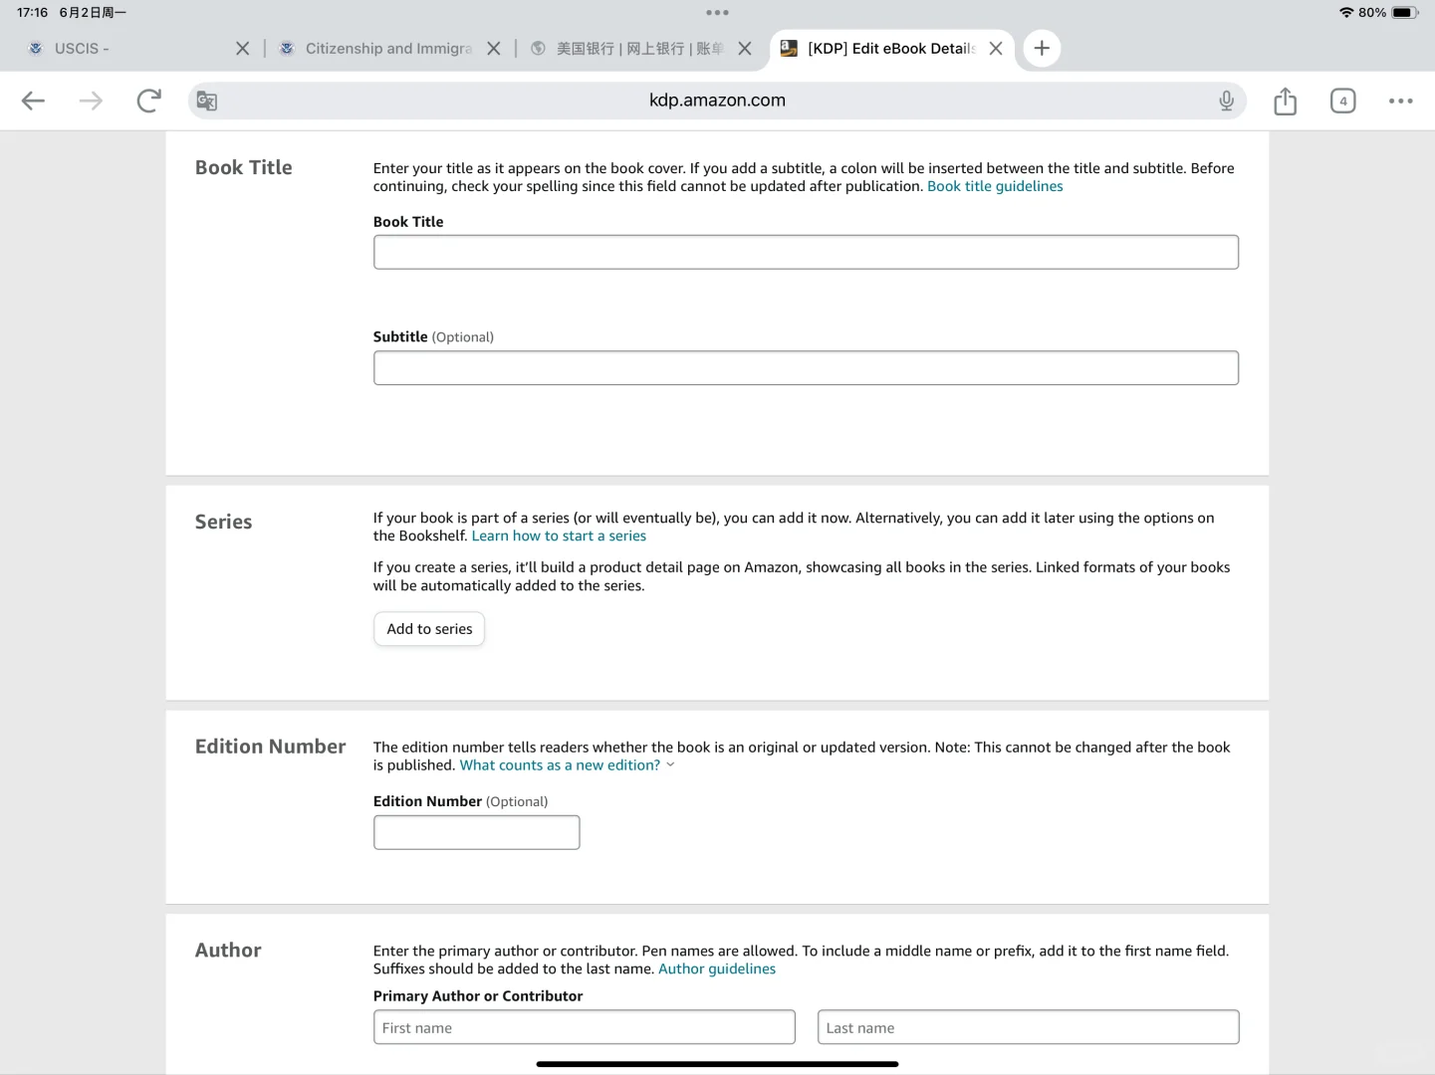Tap the battery status indicator

1404,13
